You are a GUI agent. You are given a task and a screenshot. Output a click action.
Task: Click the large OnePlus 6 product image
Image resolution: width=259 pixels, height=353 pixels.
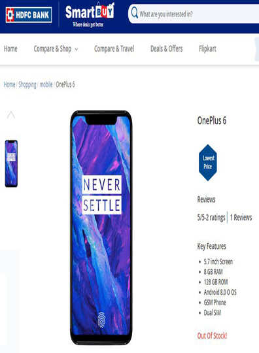click(101, 227)
